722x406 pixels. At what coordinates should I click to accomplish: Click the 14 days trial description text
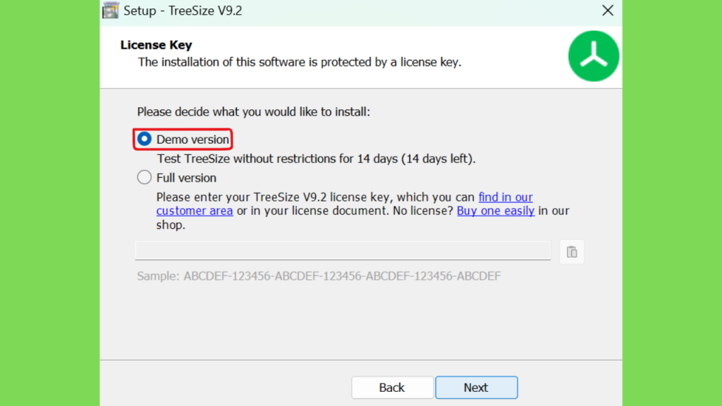(316, 159)
